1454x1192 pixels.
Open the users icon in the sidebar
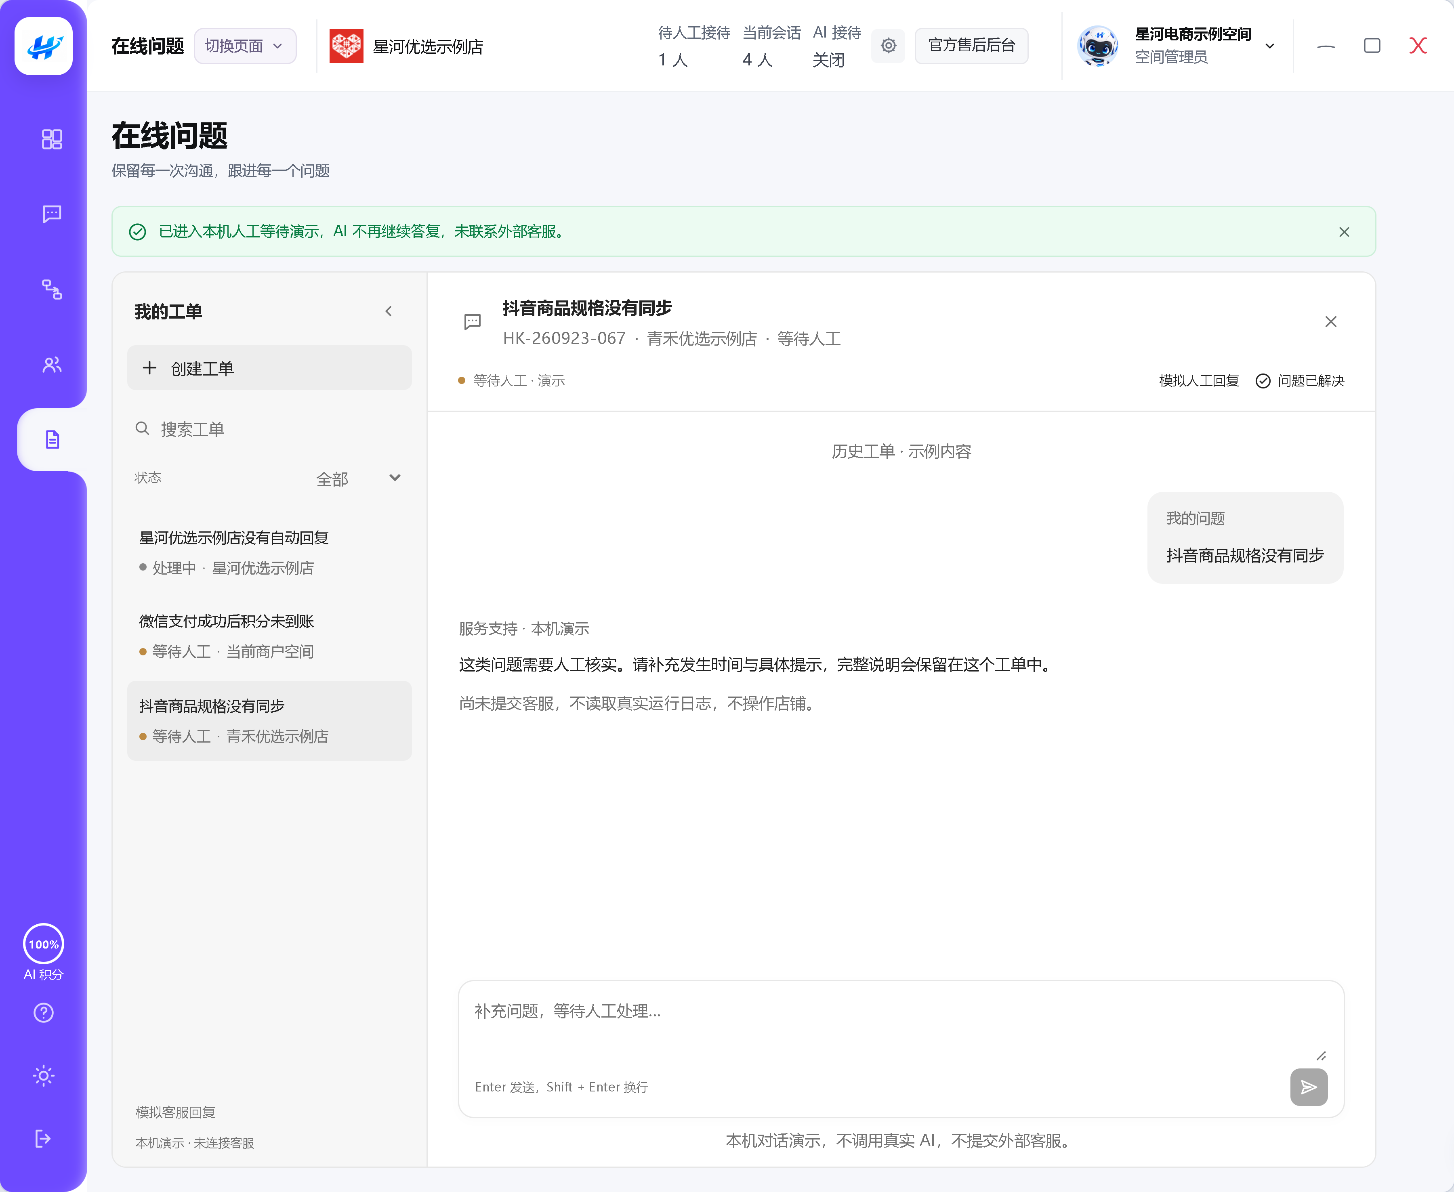[52, 365]
